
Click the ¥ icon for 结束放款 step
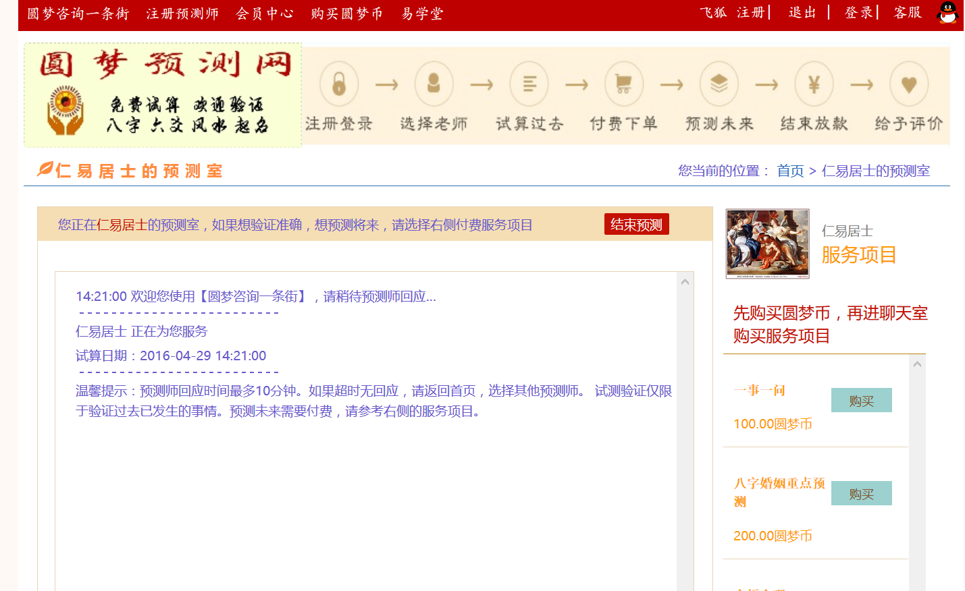pyautogui.click(x=814, y=84)
